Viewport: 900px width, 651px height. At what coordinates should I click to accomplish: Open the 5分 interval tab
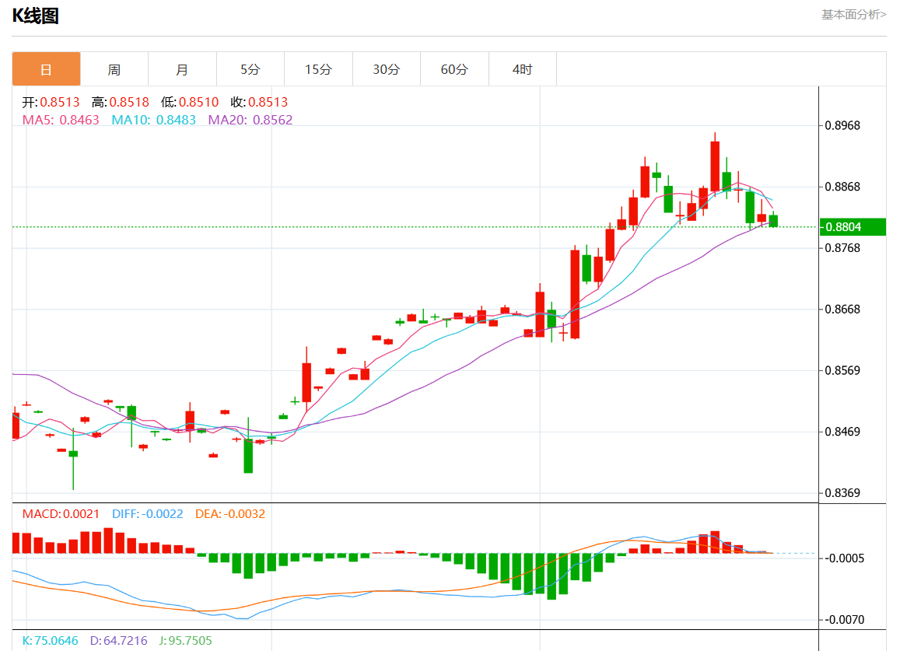point(250,69)
